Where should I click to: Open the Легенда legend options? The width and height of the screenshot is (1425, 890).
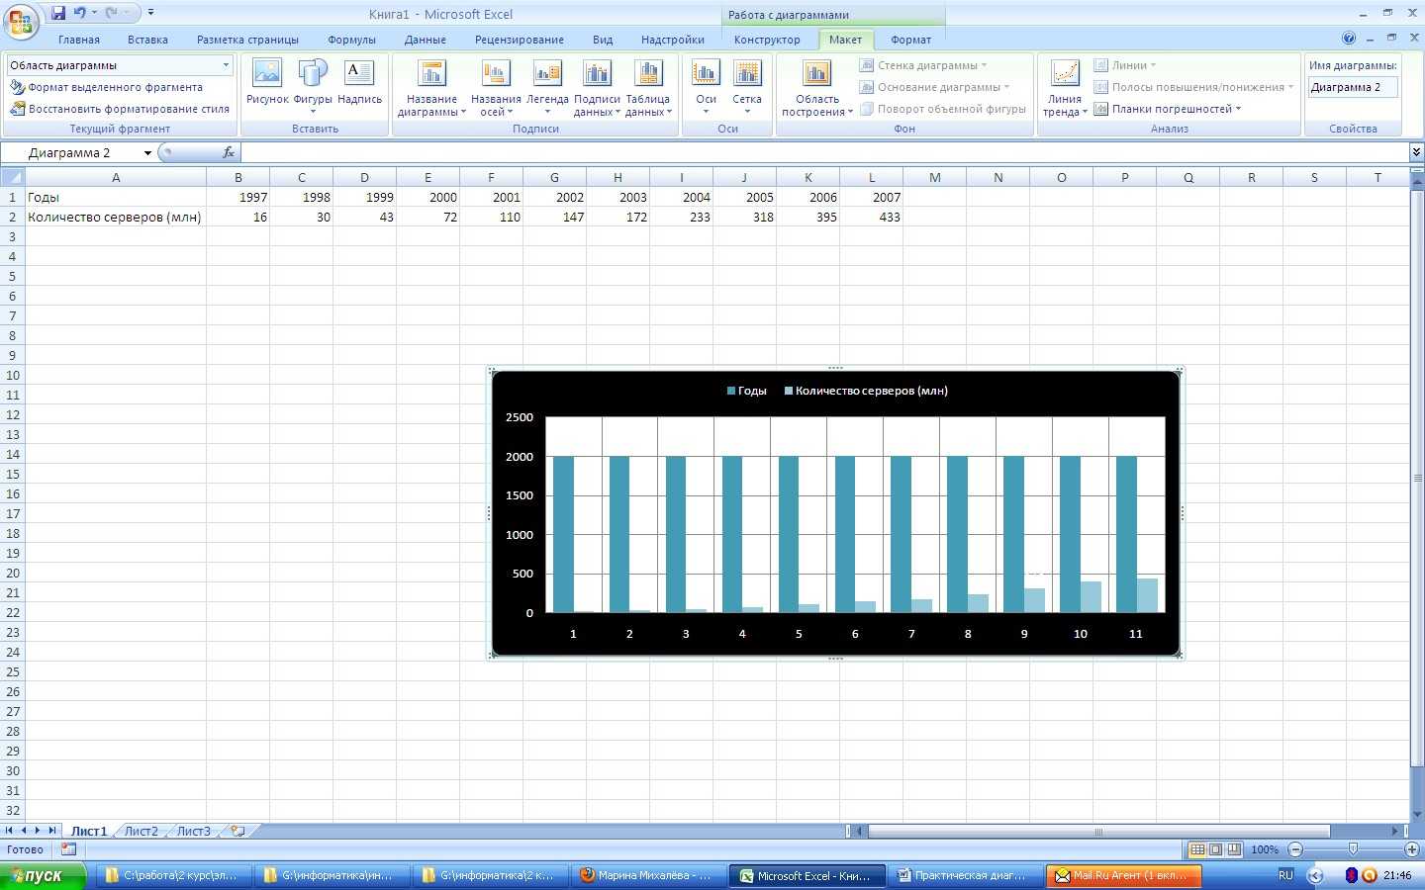coord(547,88)
